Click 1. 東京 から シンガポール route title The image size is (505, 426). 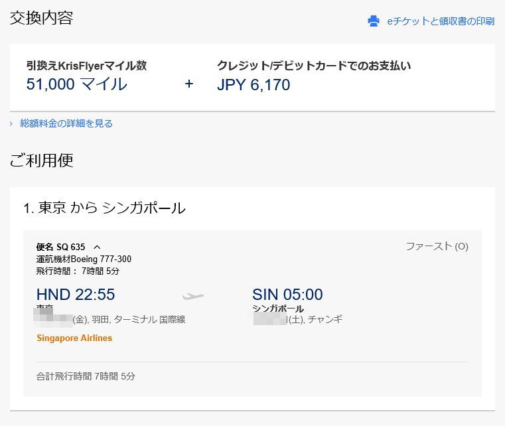coord(105,208)
